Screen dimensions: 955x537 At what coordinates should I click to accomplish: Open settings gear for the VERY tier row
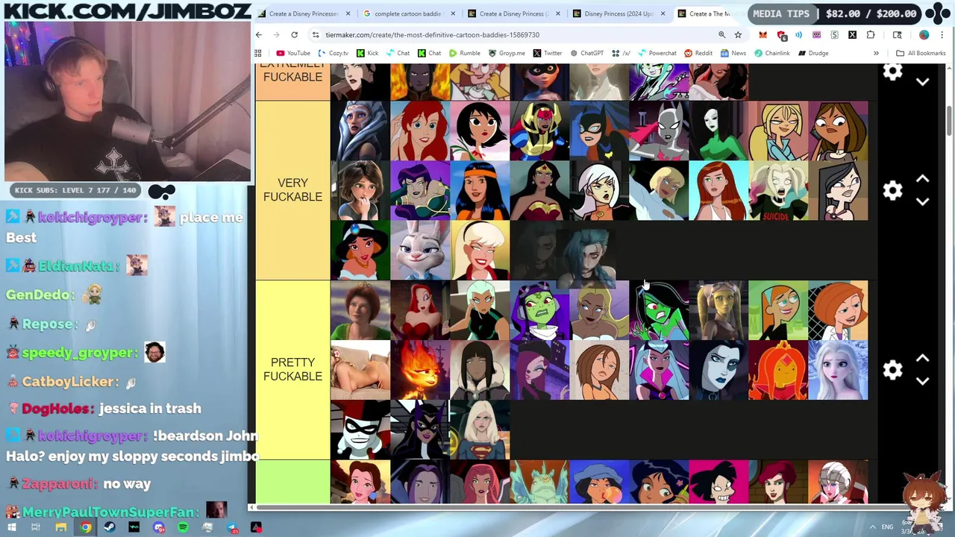(x=892, y=190)
